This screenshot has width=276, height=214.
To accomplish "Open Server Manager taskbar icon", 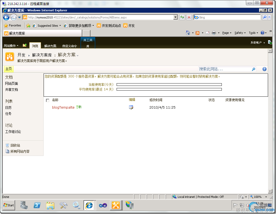I will click(x=24, y=205).
